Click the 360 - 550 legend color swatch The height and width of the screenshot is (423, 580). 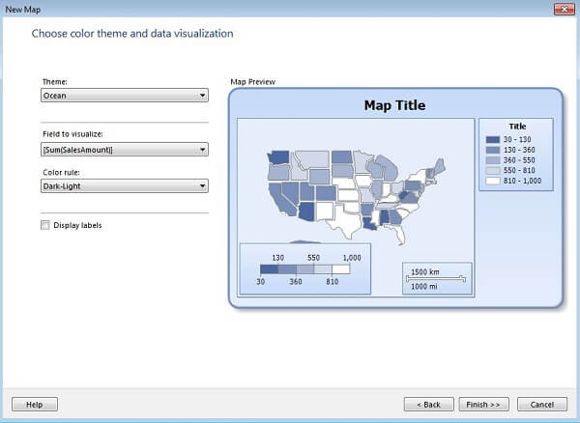[x=492, y=160]
